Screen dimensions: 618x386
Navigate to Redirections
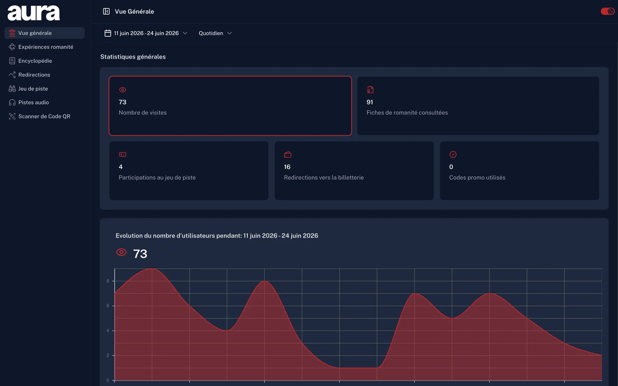tap(44, 75)
